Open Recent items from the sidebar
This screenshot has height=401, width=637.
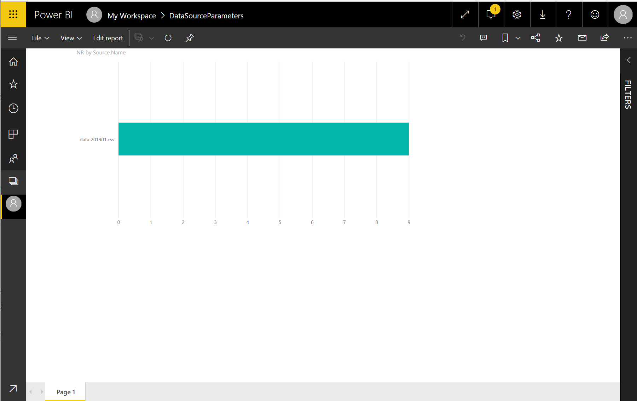(13, 108)
